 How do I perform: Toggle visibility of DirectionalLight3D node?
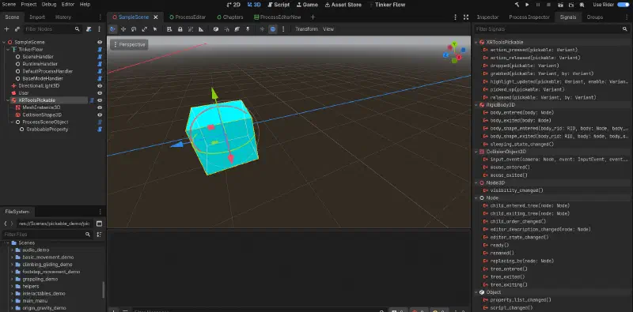tap(100, 85)
